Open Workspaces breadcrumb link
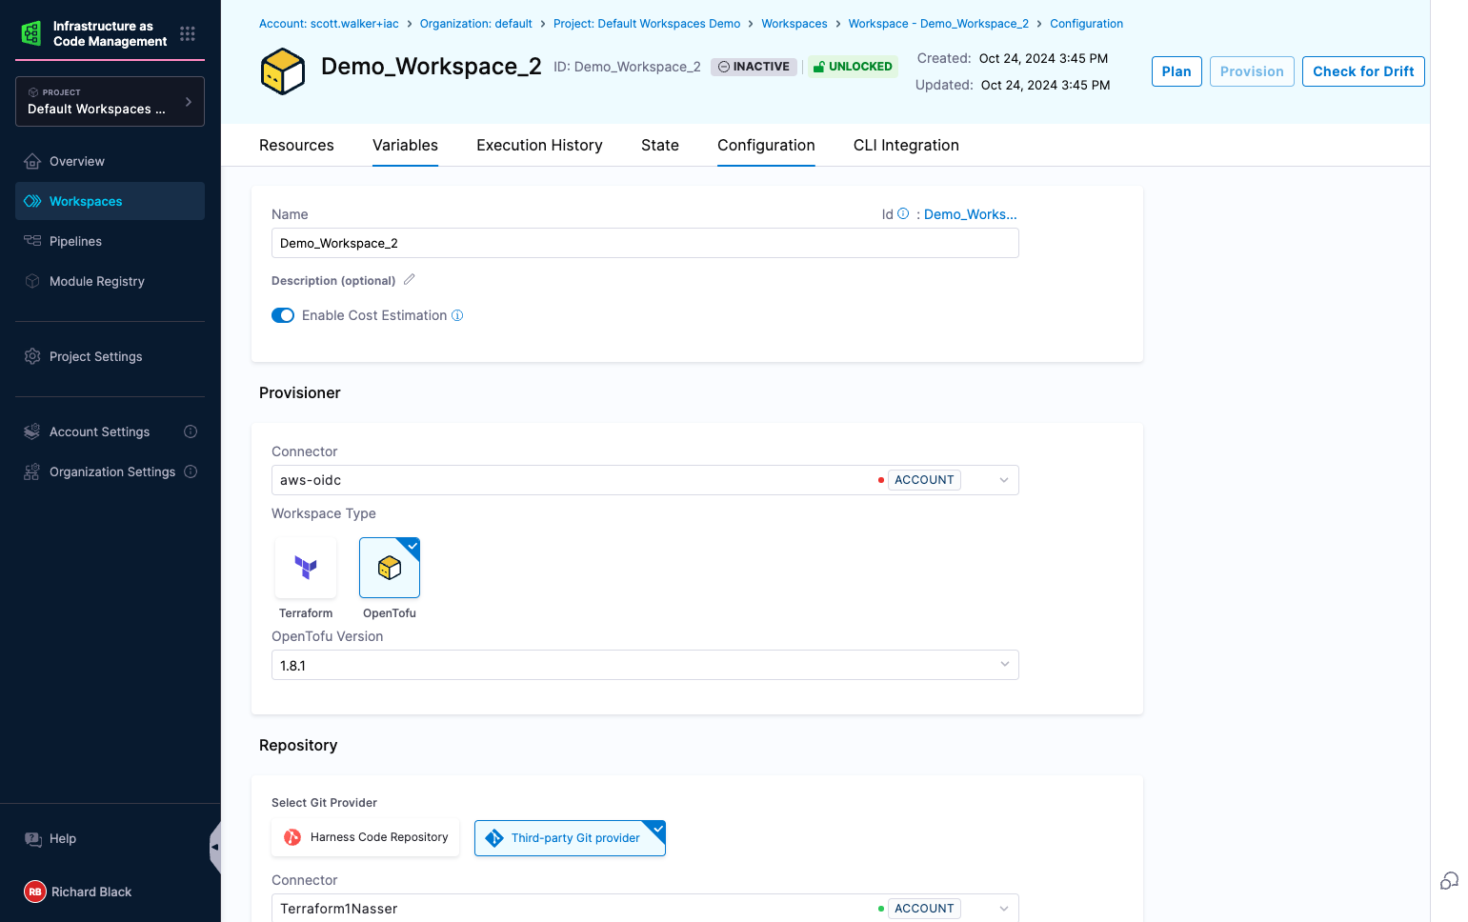Viewport: 1468px width, 922px height. [794, 24]
